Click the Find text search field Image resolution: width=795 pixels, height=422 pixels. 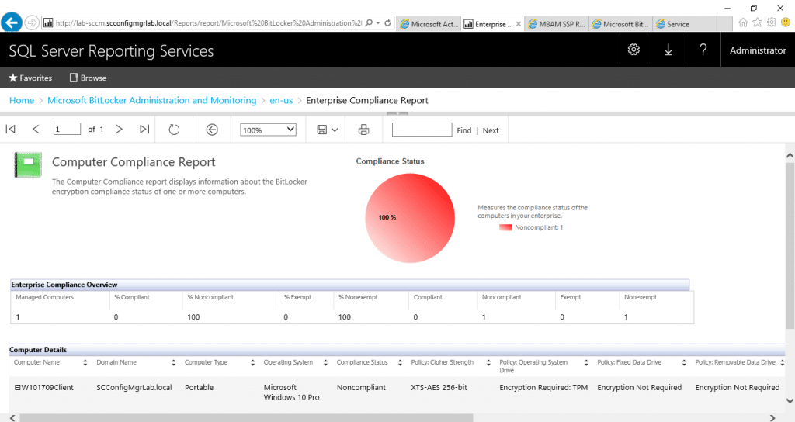click(422, 130)
